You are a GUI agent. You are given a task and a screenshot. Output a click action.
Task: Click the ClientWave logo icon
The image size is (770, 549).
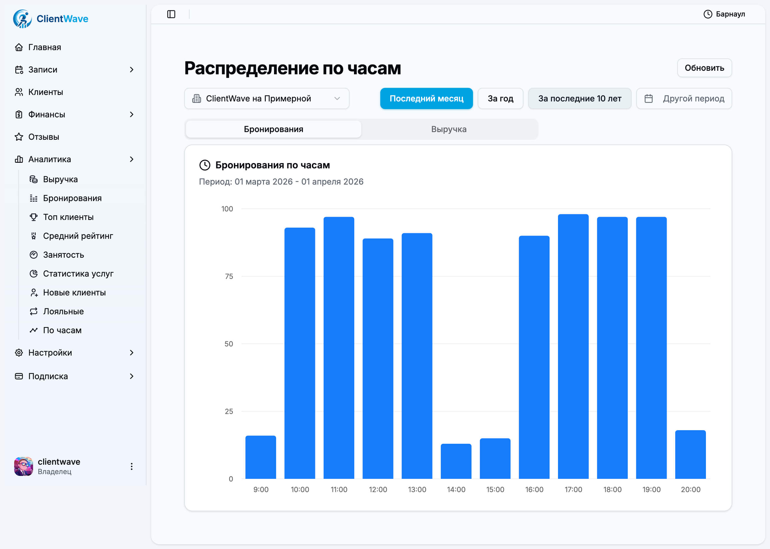coord(22,19)
